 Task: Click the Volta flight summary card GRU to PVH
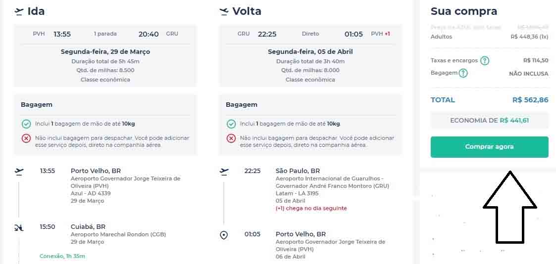pyautogui.click(x=310, y=56)
